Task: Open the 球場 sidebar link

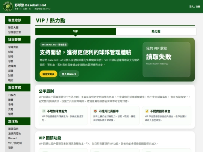Action: click(x=11, y=57)
